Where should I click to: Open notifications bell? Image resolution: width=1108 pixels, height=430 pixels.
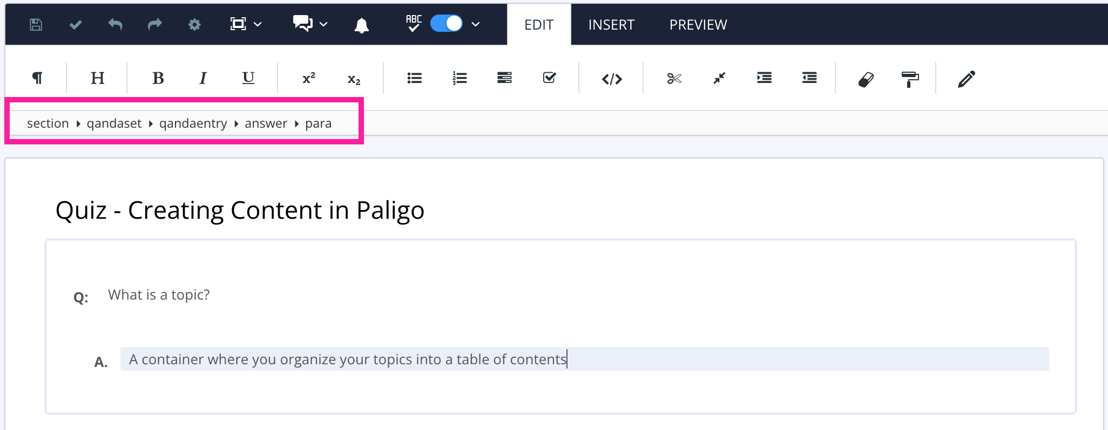click(x=362, y=25)
